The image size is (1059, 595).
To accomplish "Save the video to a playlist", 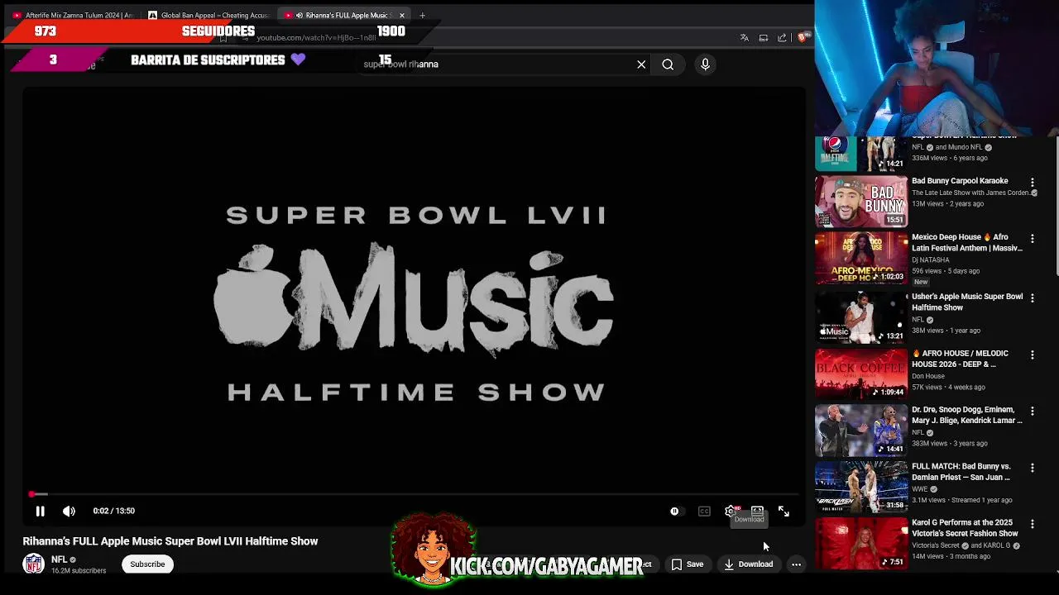I will [688, 564].
